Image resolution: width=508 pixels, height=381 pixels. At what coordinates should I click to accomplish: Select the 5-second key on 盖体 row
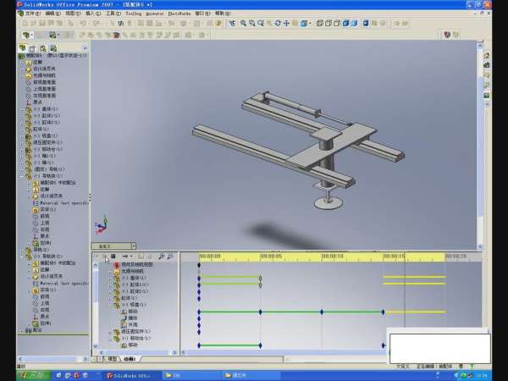pos(260,278)
